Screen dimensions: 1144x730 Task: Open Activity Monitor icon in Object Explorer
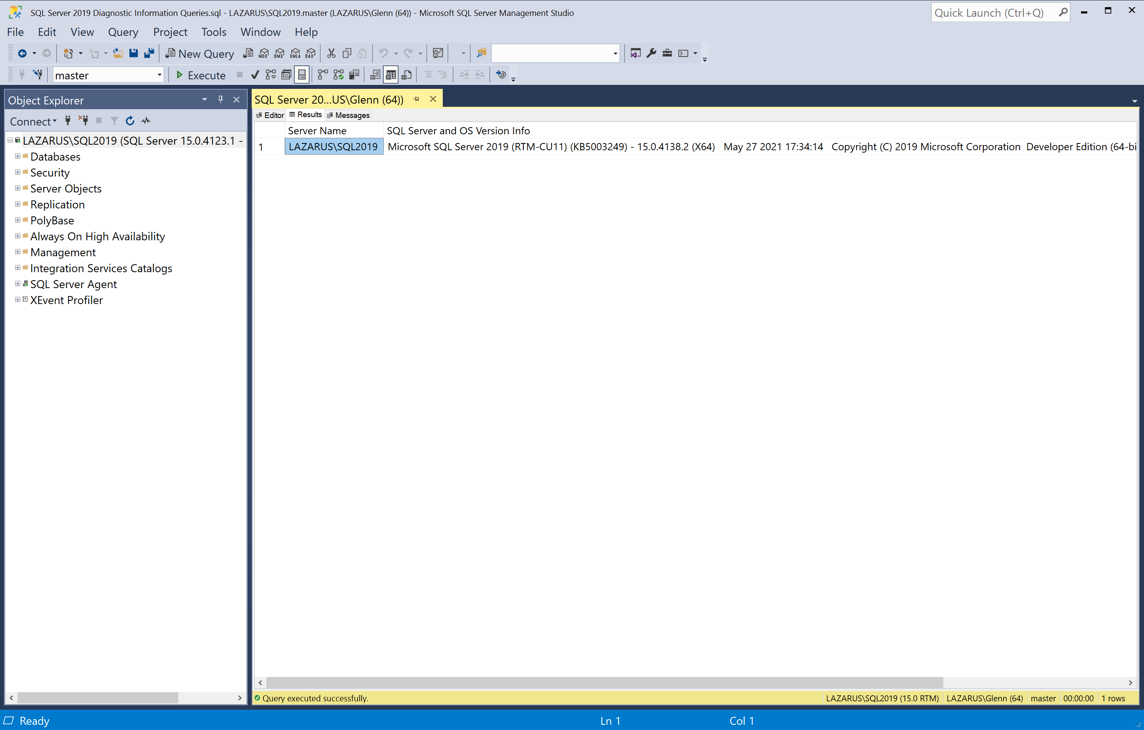coord(146,121)
